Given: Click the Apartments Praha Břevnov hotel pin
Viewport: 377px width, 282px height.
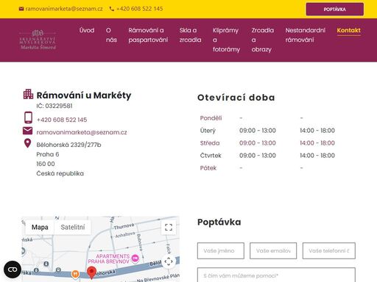Looking at the screenshot, I should point(135,258).
